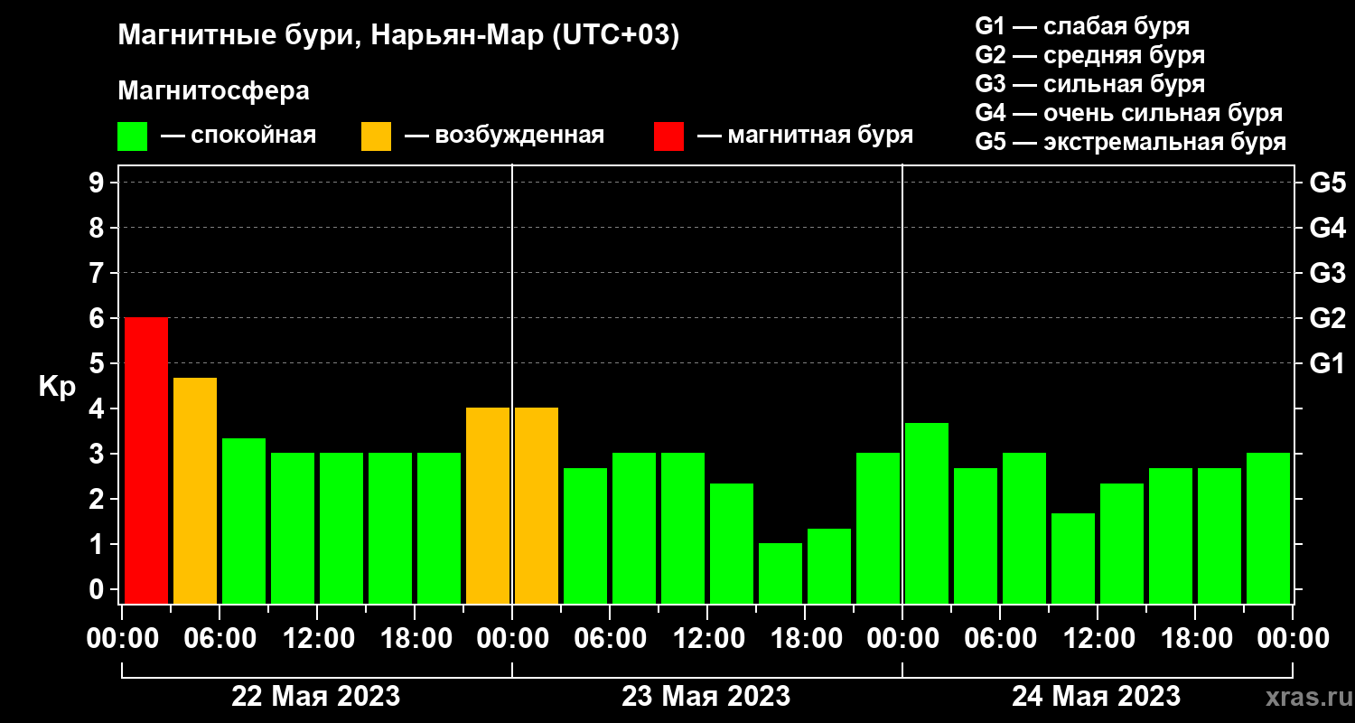Click the '5' value on the Kp axis

click(98, 363)
